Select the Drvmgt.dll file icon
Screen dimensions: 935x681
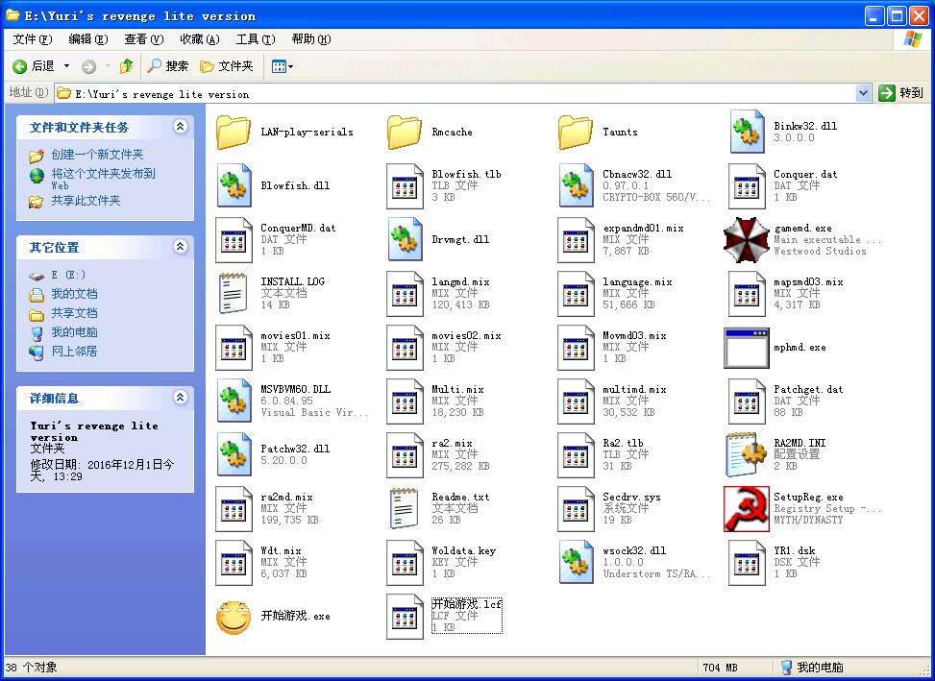coord(405,239)
